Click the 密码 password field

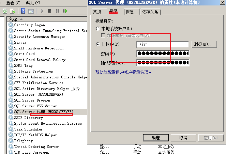tap(163, 53)
